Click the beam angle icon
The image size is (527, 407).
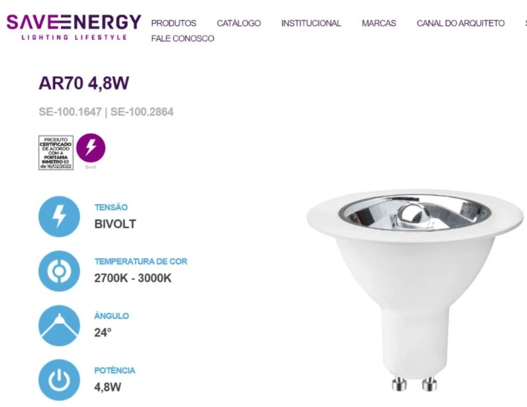pos(59,325)
